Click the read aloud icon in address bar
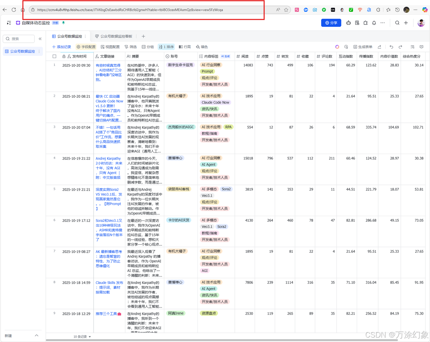This screenshot has height=342, width=430. point(278,10)
